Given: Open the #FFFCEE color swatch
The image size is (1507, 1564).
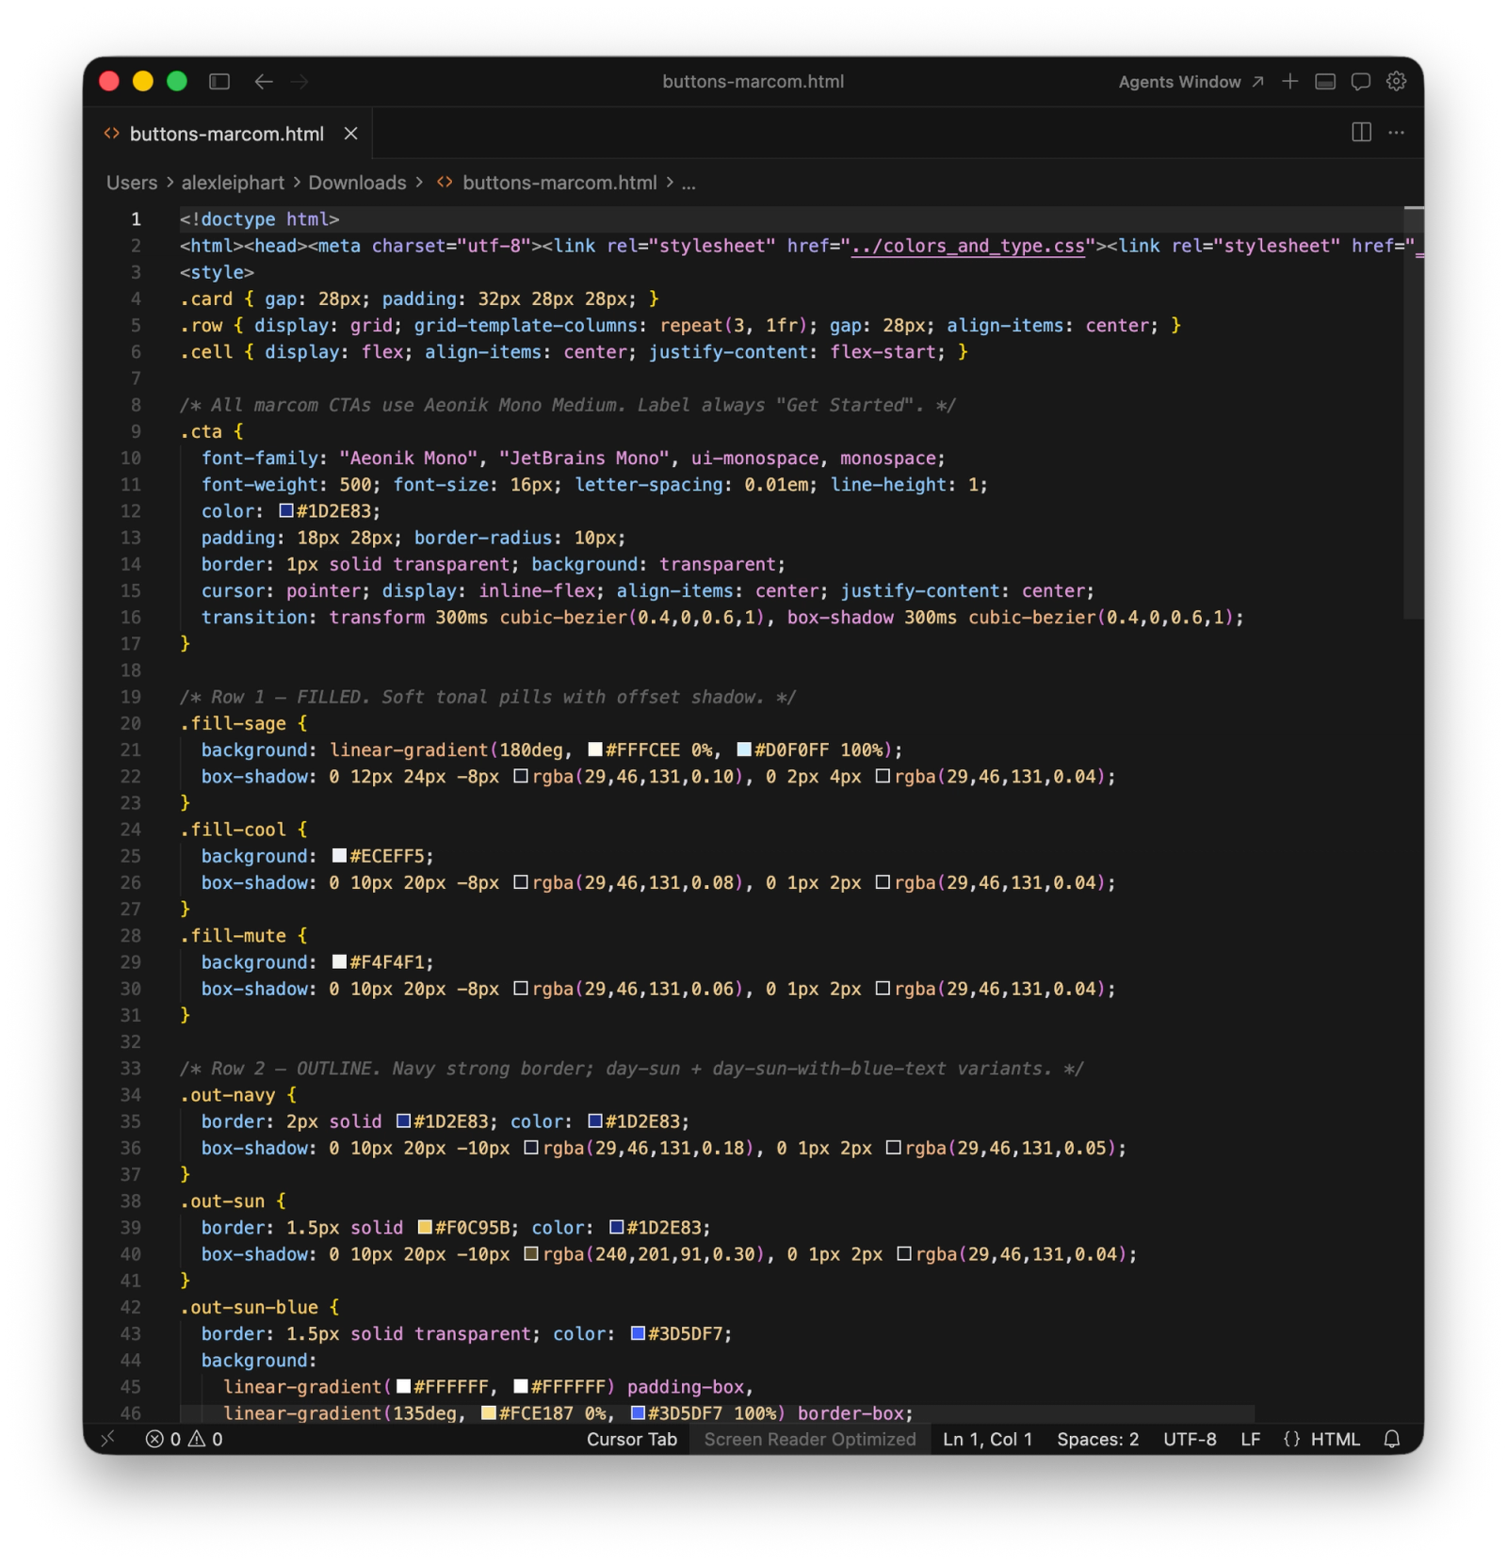Looking at the screenshot, I should 595,750.
